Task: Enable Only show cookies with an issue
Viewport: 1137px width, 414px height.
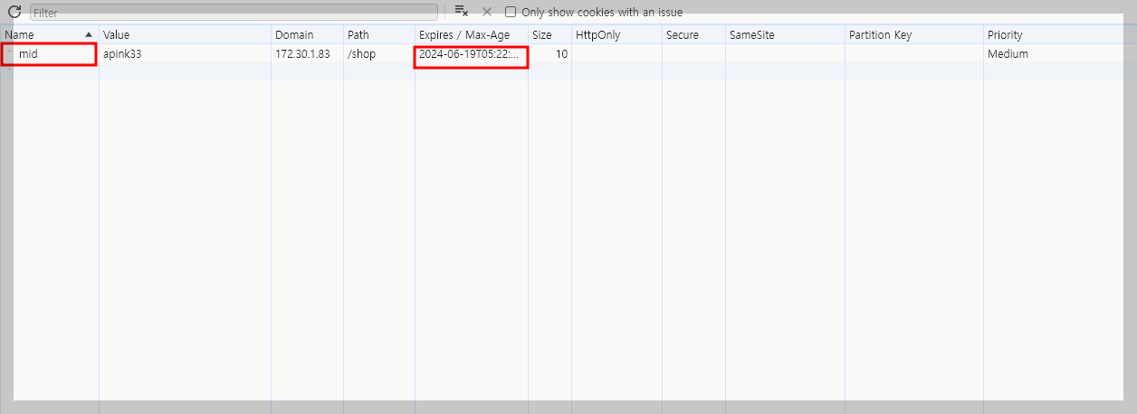Action: click(511, 12)
